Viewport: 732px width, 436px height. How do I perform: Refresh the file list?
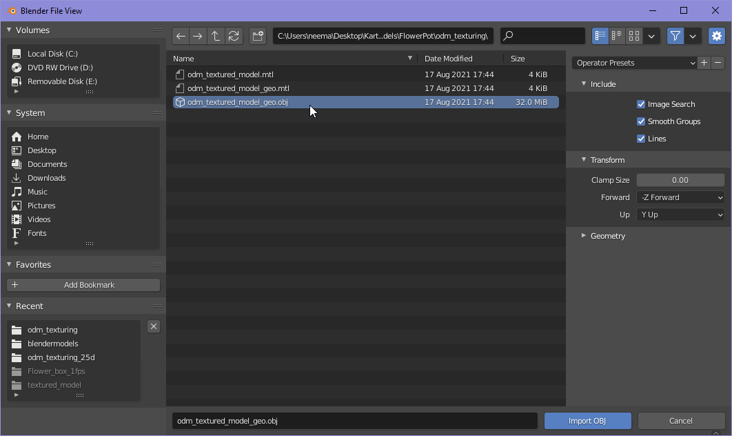tap(234, 36)
